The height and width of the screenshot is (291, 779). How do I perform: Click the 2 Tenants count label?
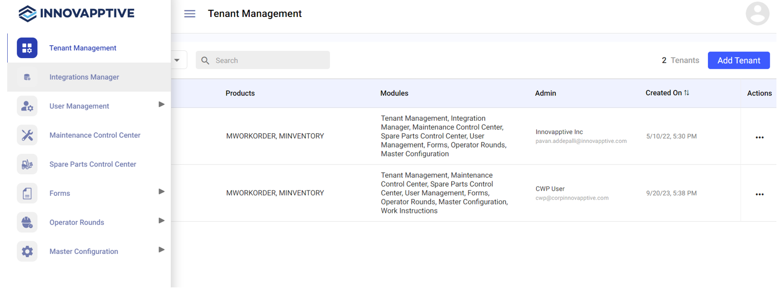click(x=680, y=60)
